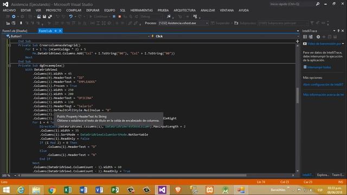Click the horizontal scrollbar of the code editor

[134, 175]
